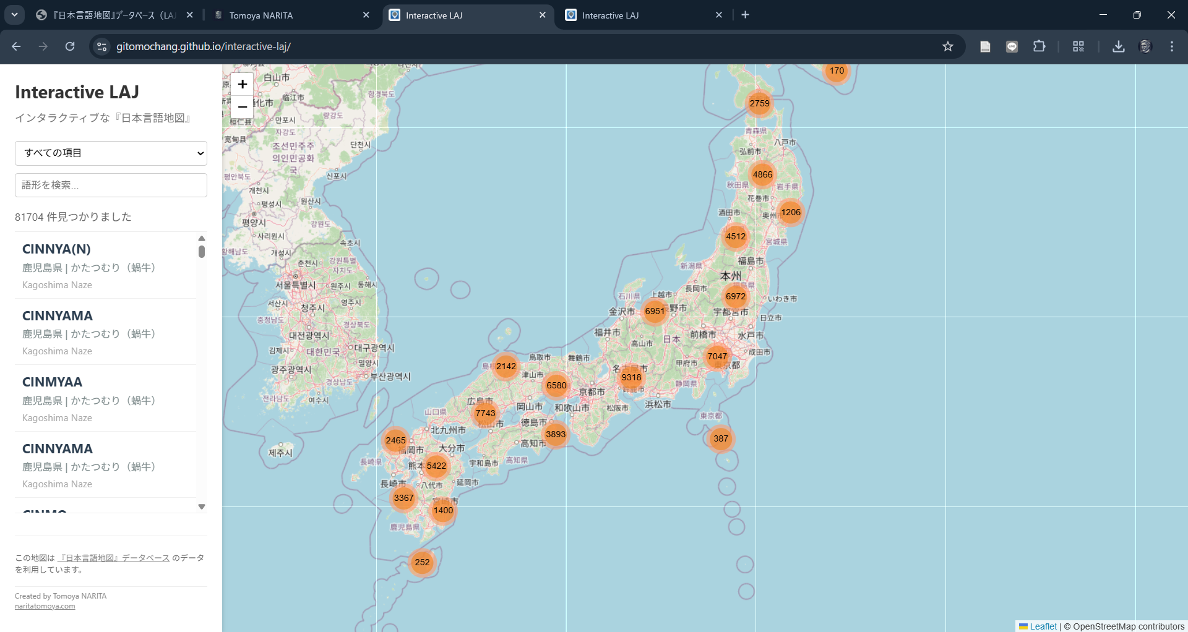The height and width of the screenshot is (632, 1188).
Task: Open the 7047 cluster marker near Tokyo
Action: (x=717, y=356)
